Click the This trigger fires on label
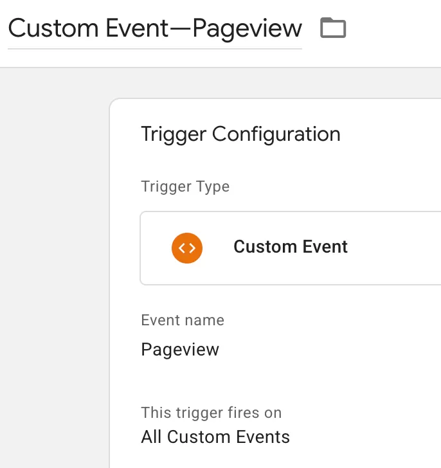This screenshot has height=468, width=441. tap(212, 413)
